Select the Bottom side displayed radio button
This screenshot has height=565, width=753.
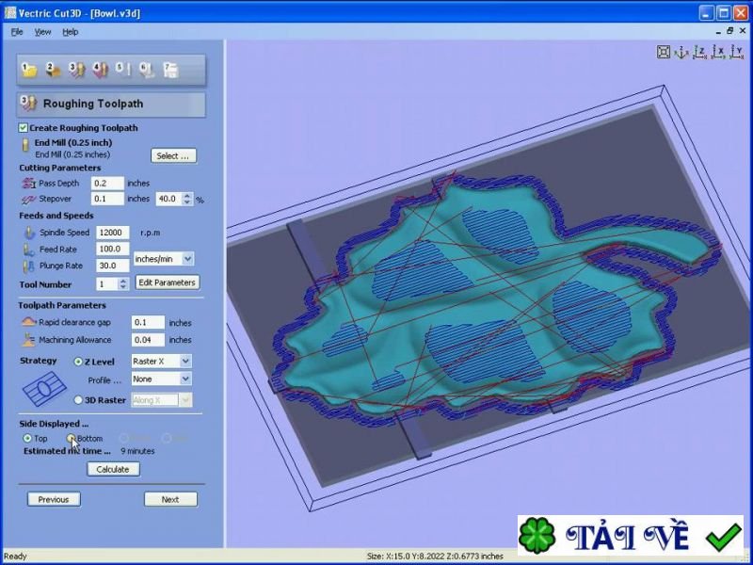(72, 438)
